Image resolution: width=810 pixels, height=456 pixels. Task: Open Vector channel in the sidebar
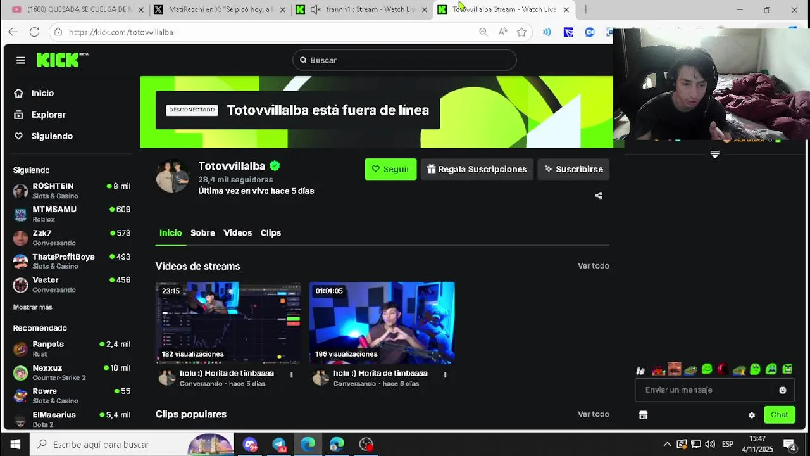pos(72,284)
